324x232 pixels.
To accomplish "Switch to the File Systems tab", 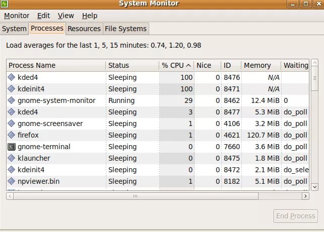I will coord(126,29).
